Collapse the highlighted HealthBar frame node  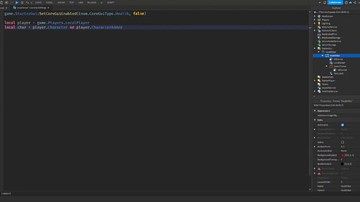point(322,56)
